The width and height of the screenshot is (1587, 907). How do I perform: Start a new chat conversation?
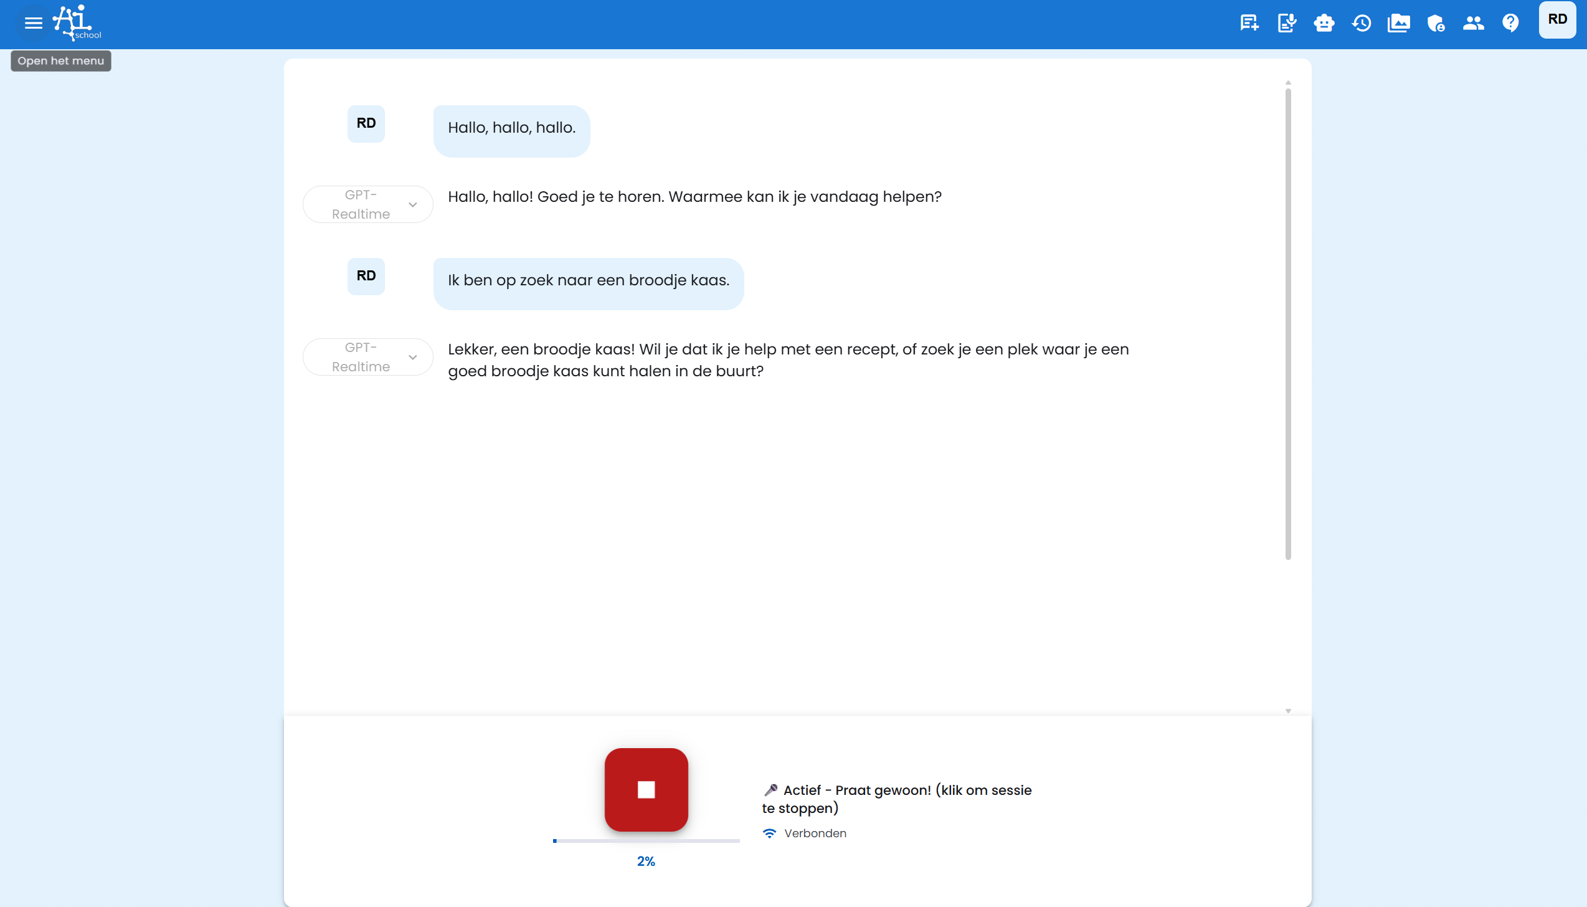pyautogui.click(x=1248, y=23)
